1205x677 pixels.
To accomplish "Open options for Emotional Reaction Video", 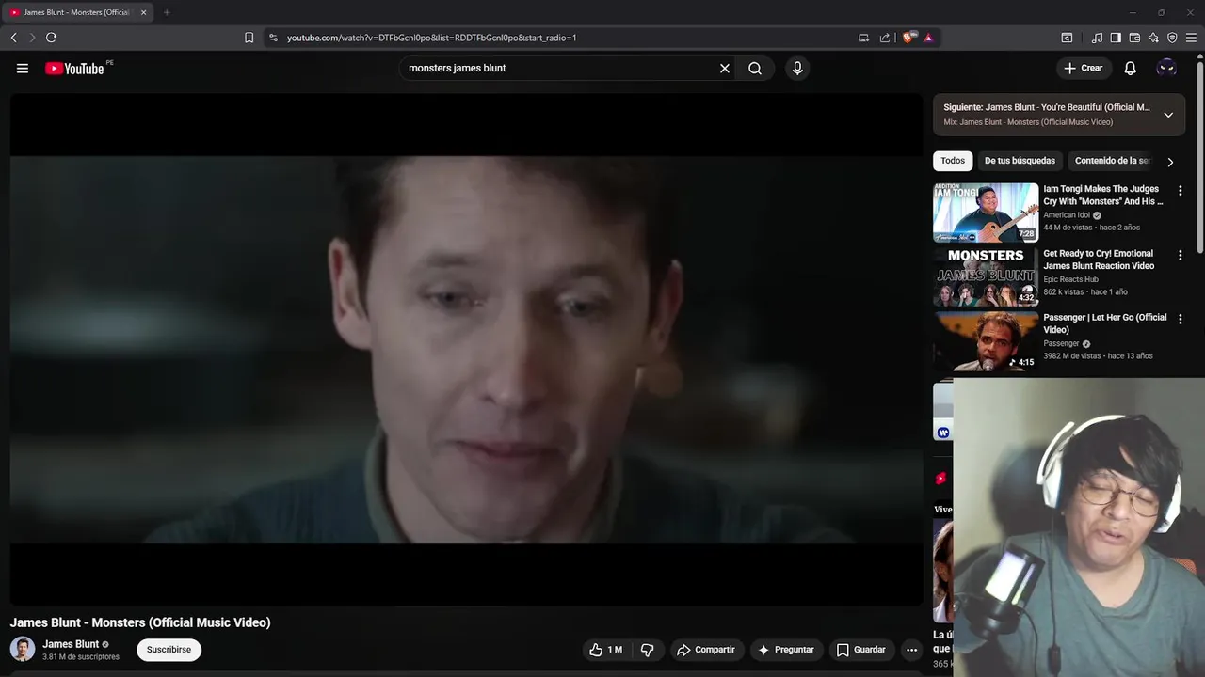I will click(1181, 255).
